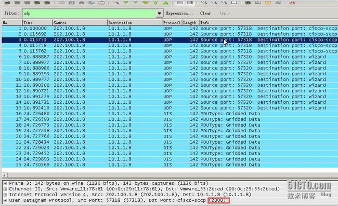
Task: Select DIS packet 21 at time 24.728434
Action: 170,142
